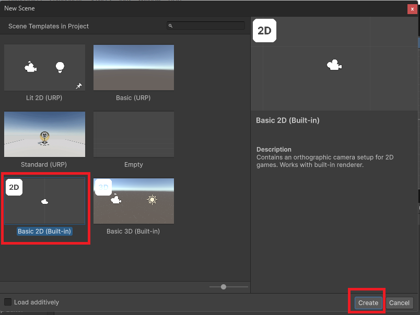Click the Basic 2D (Built-in) preview title
The height and width of the screenshot is (315, 420).
288,120
